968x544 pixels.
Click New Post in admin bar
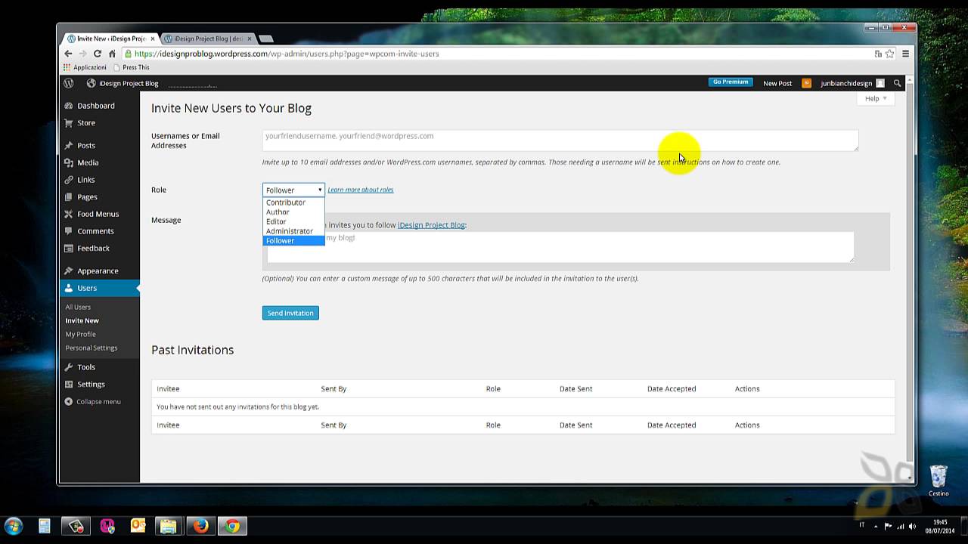(777, 83)
